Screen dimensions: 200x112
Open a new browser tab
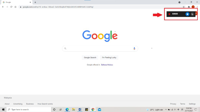[x=35, y=2]
